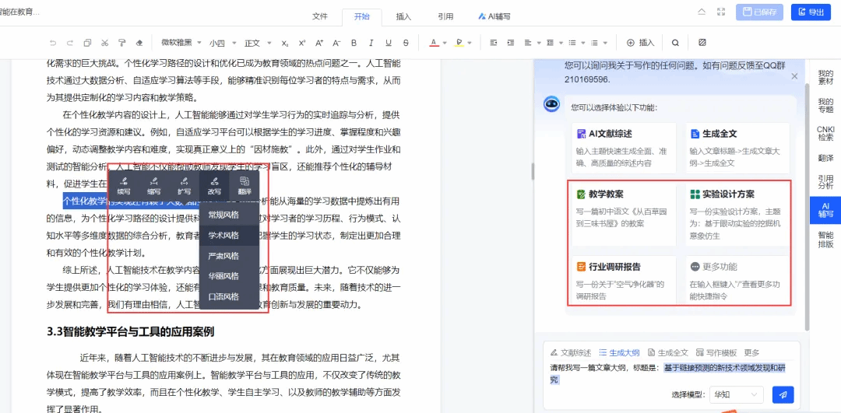The image size is (841, 413).
Task: Click the 续写 continue-writing tool icon
Action: click(x=123, y=185)
